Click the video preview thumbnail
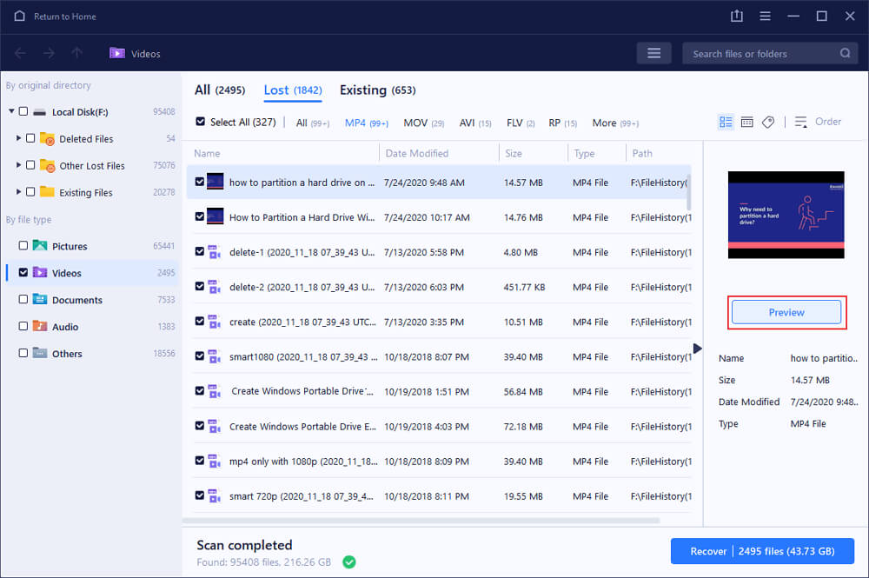869x578 pixels. click(786, 214)
